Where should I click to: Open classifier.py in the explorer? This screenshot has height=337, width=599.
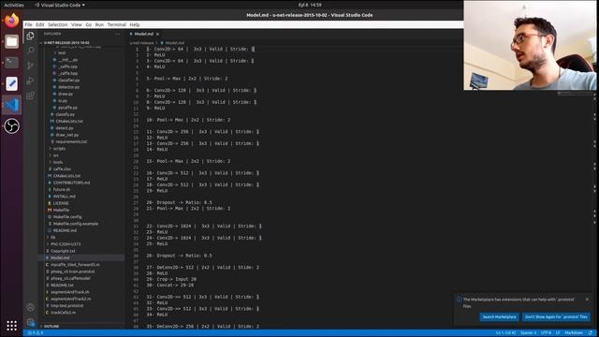point(68,81)
